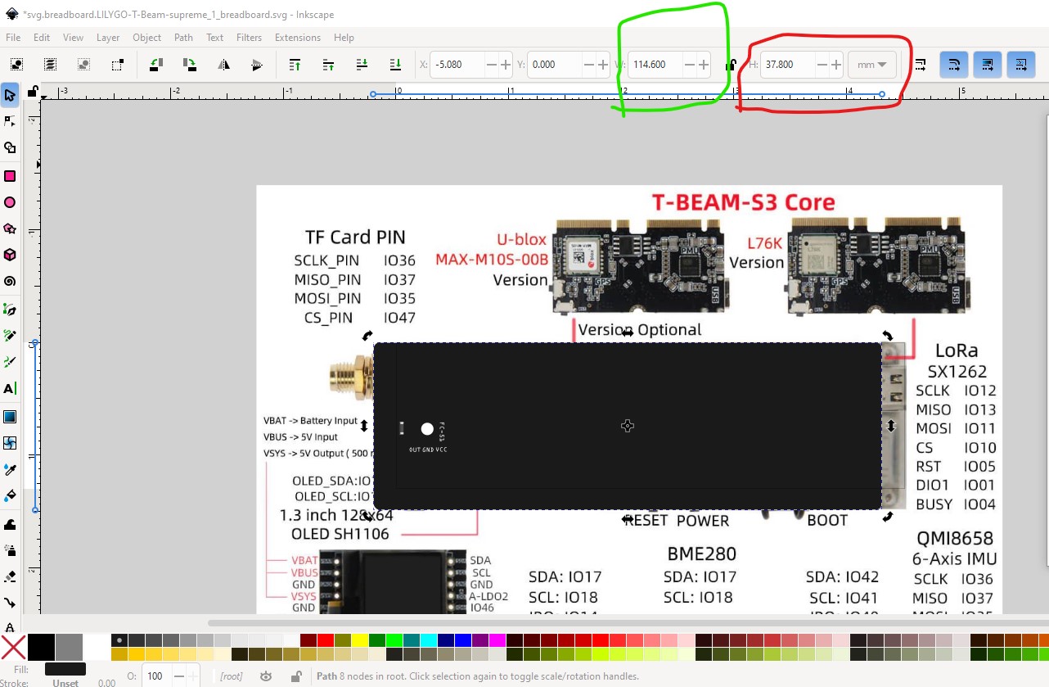Click Select All Objects icon
This screenshot has width=1049, height=687.
tap(16, 64)
